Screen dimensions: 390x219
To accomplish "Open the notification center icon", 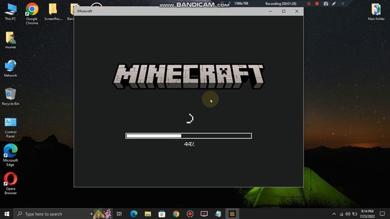I will point(382,214).
